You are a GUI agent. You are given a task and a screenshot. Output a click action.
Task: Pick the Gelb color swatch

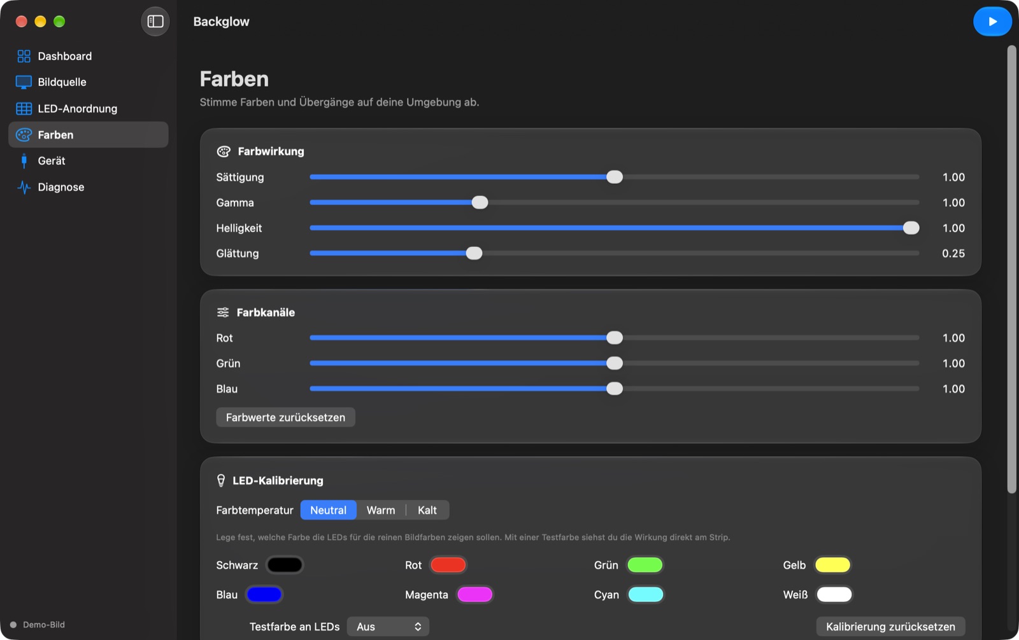tap(832, 565)
